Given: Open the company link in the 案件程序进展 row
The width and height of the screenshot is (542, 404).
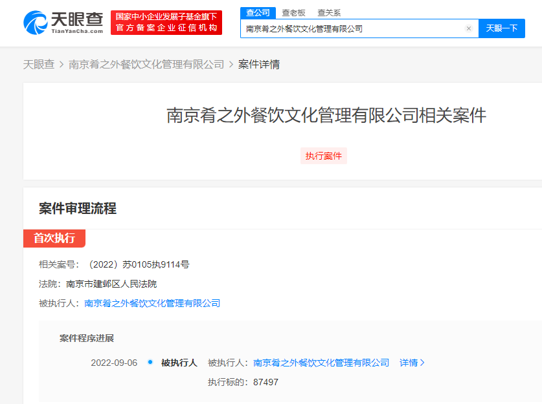Looking at the screenshot, I should [x=321, y=363].
